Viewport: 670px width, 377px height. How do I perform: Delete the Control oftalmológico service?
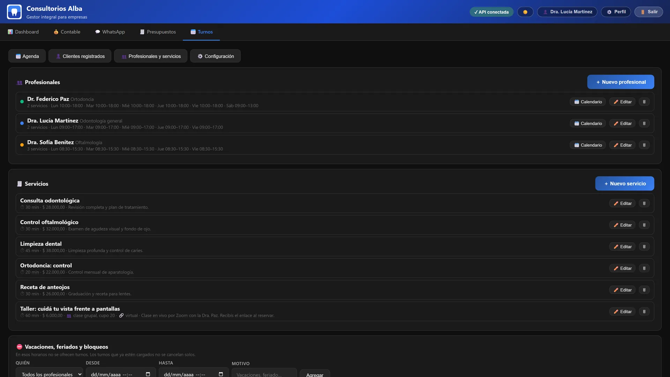[x=644, y=225]
